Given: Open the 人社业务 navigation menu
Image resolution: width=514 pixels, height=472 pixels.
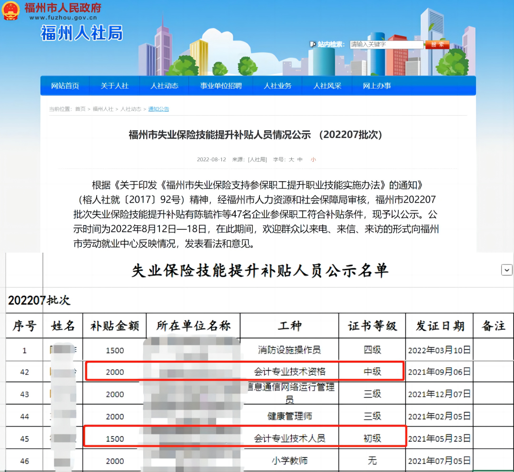Looking at the screenshot, I should [x=277, y=85].
